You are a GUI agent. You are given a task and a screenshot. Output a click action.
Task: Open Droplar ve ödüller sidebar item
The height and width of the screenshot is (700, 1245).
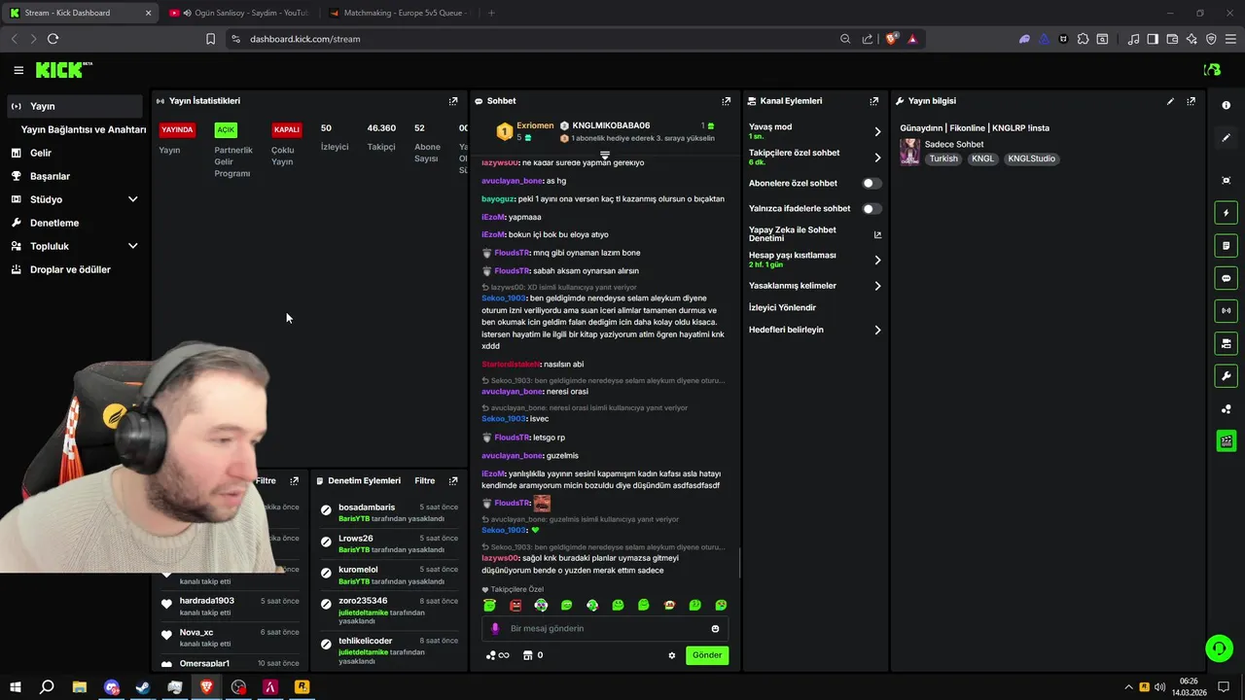tap(75, 269)
